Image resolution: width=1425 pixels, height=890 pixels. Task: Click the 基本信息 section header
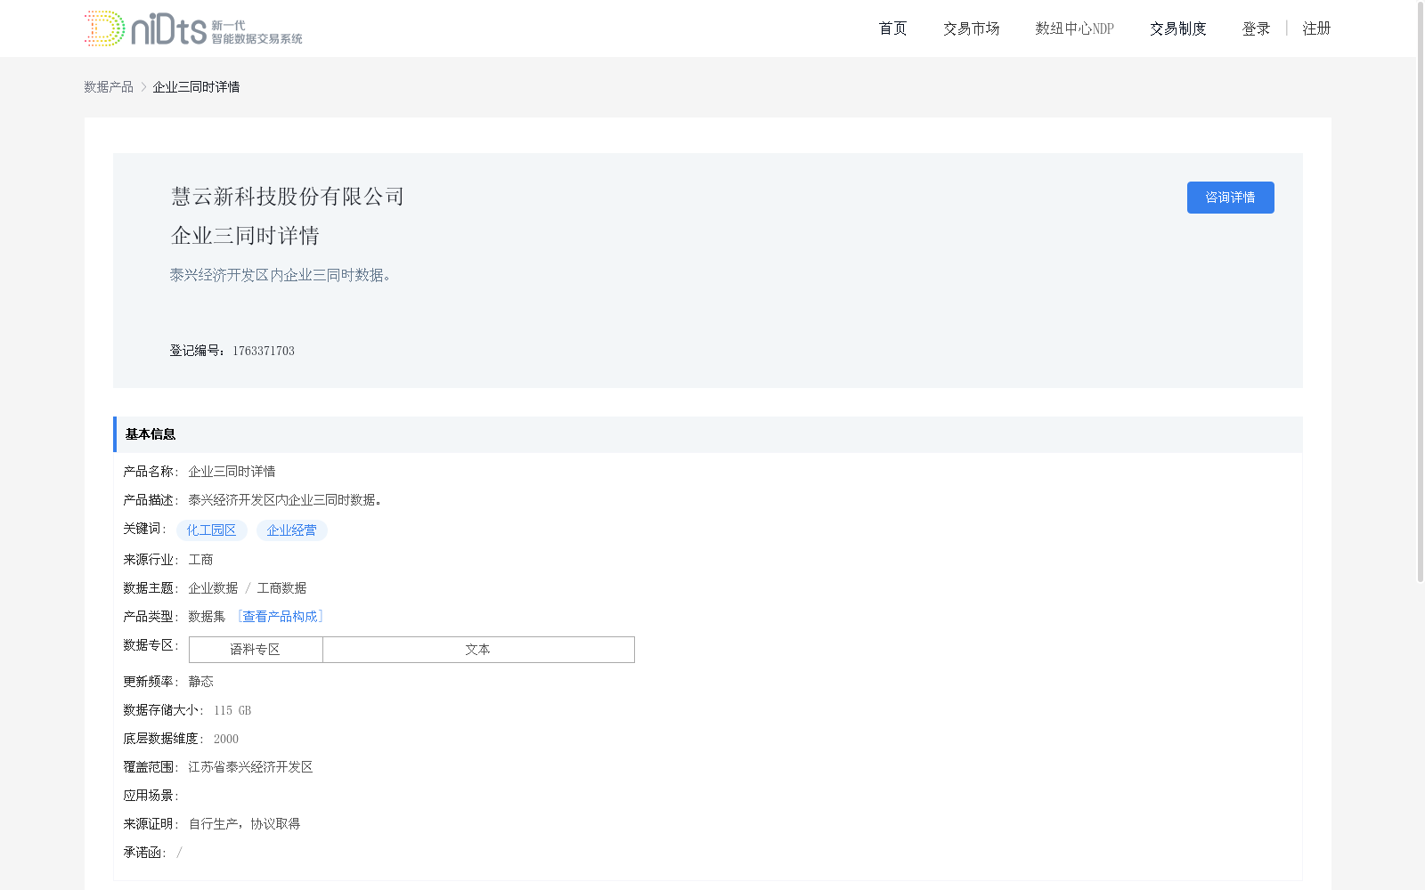pyautogui.click(x=708, y=434)
